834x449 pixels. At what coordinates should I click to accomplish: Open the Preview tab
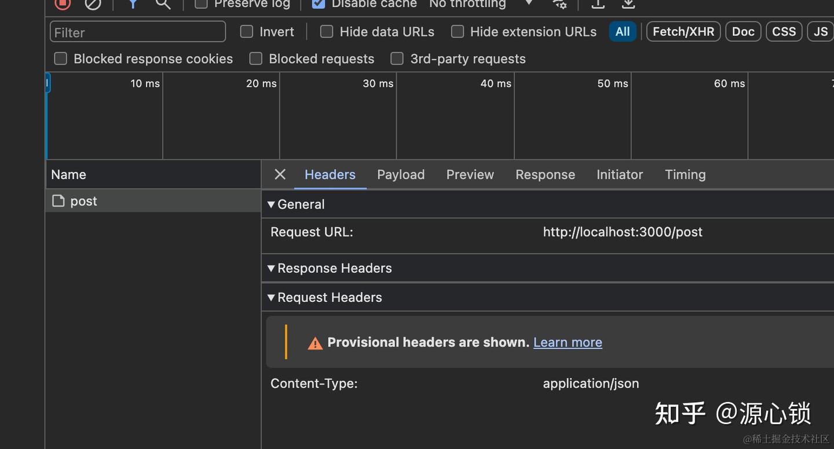pyautogui.click(x=470, y=174)
